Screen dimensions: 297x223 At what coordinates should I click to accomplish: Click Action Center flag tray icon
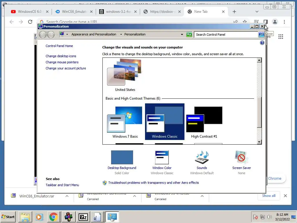pos(255,217)
